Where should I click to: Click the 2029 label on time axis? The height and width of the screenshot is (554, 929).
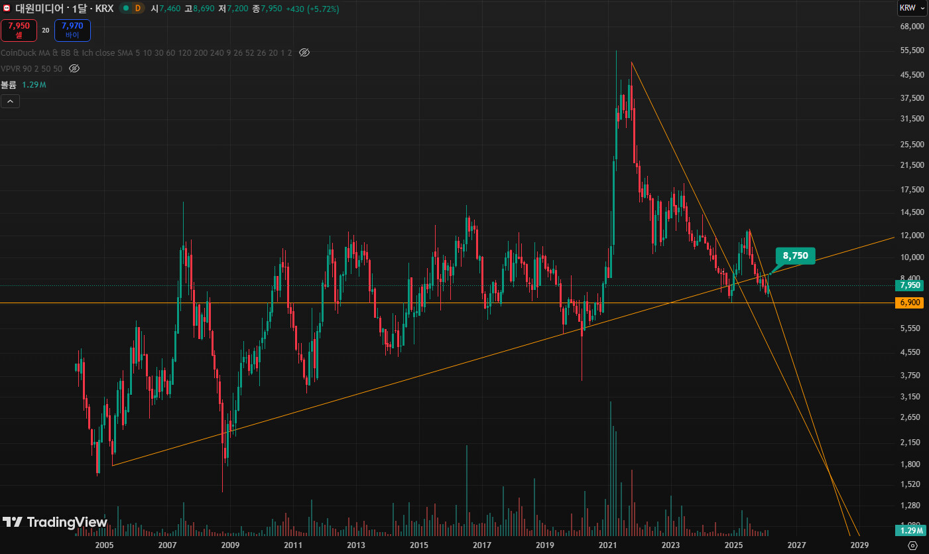(859, 545)
